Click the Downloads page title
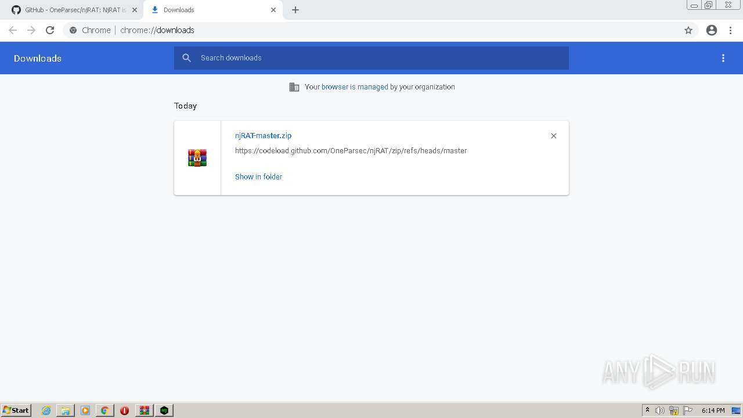This screenshot has width=743, height=418. (x=38, y=58)
